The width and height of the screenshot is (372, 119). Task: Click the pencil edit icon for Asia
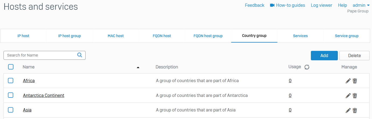click(348, 110)
